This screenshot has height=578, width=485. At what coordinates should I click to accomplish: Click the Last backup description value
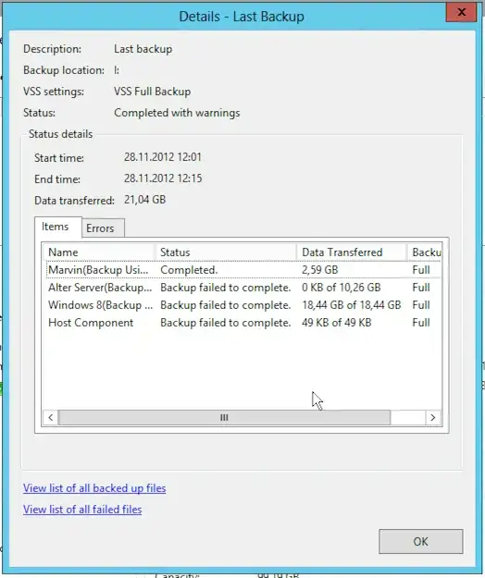[x=143, y=49]
